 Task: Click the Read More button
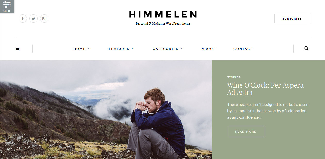coord(246,132)
